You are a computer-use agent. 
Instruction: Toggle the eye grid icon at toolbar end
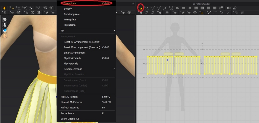242,13
